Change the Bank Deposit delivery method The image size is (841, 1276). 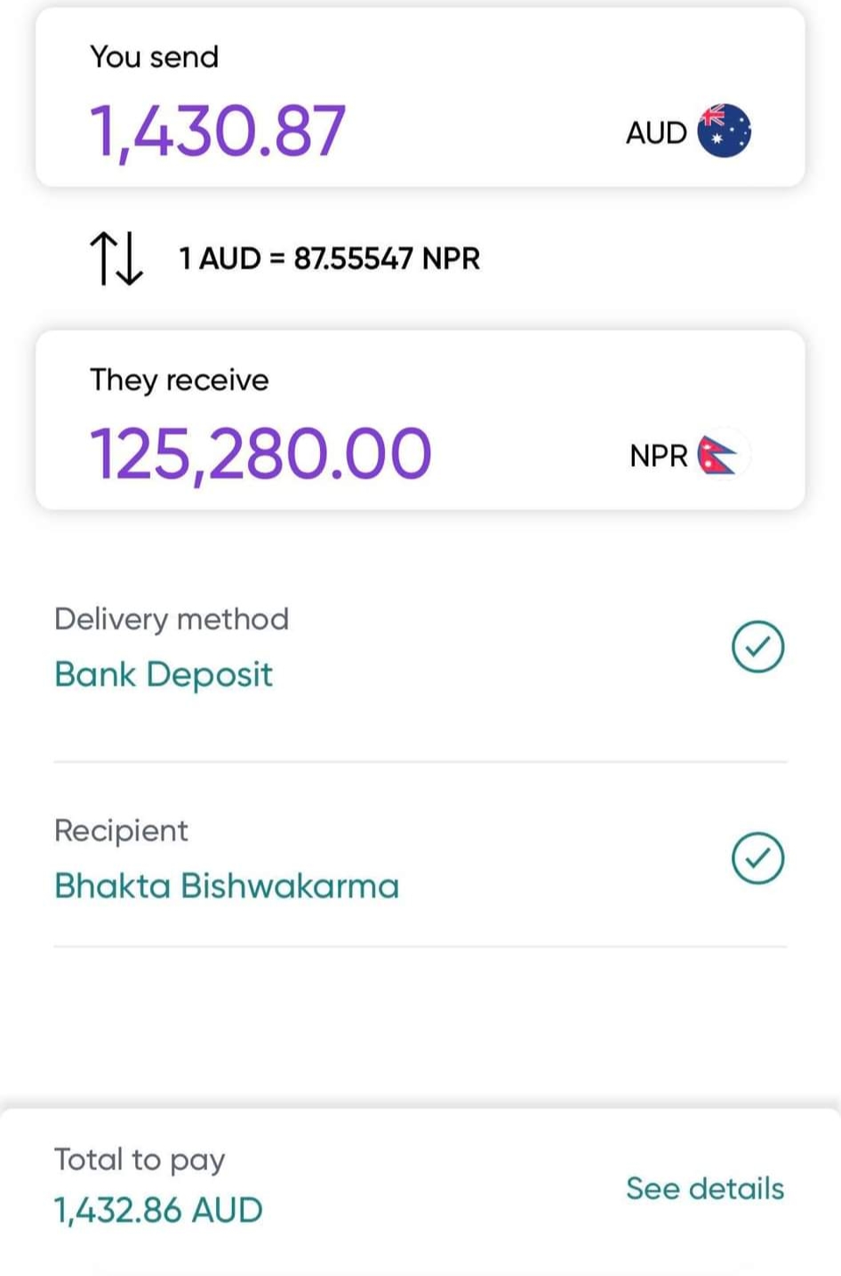click(x=164, y=674)
